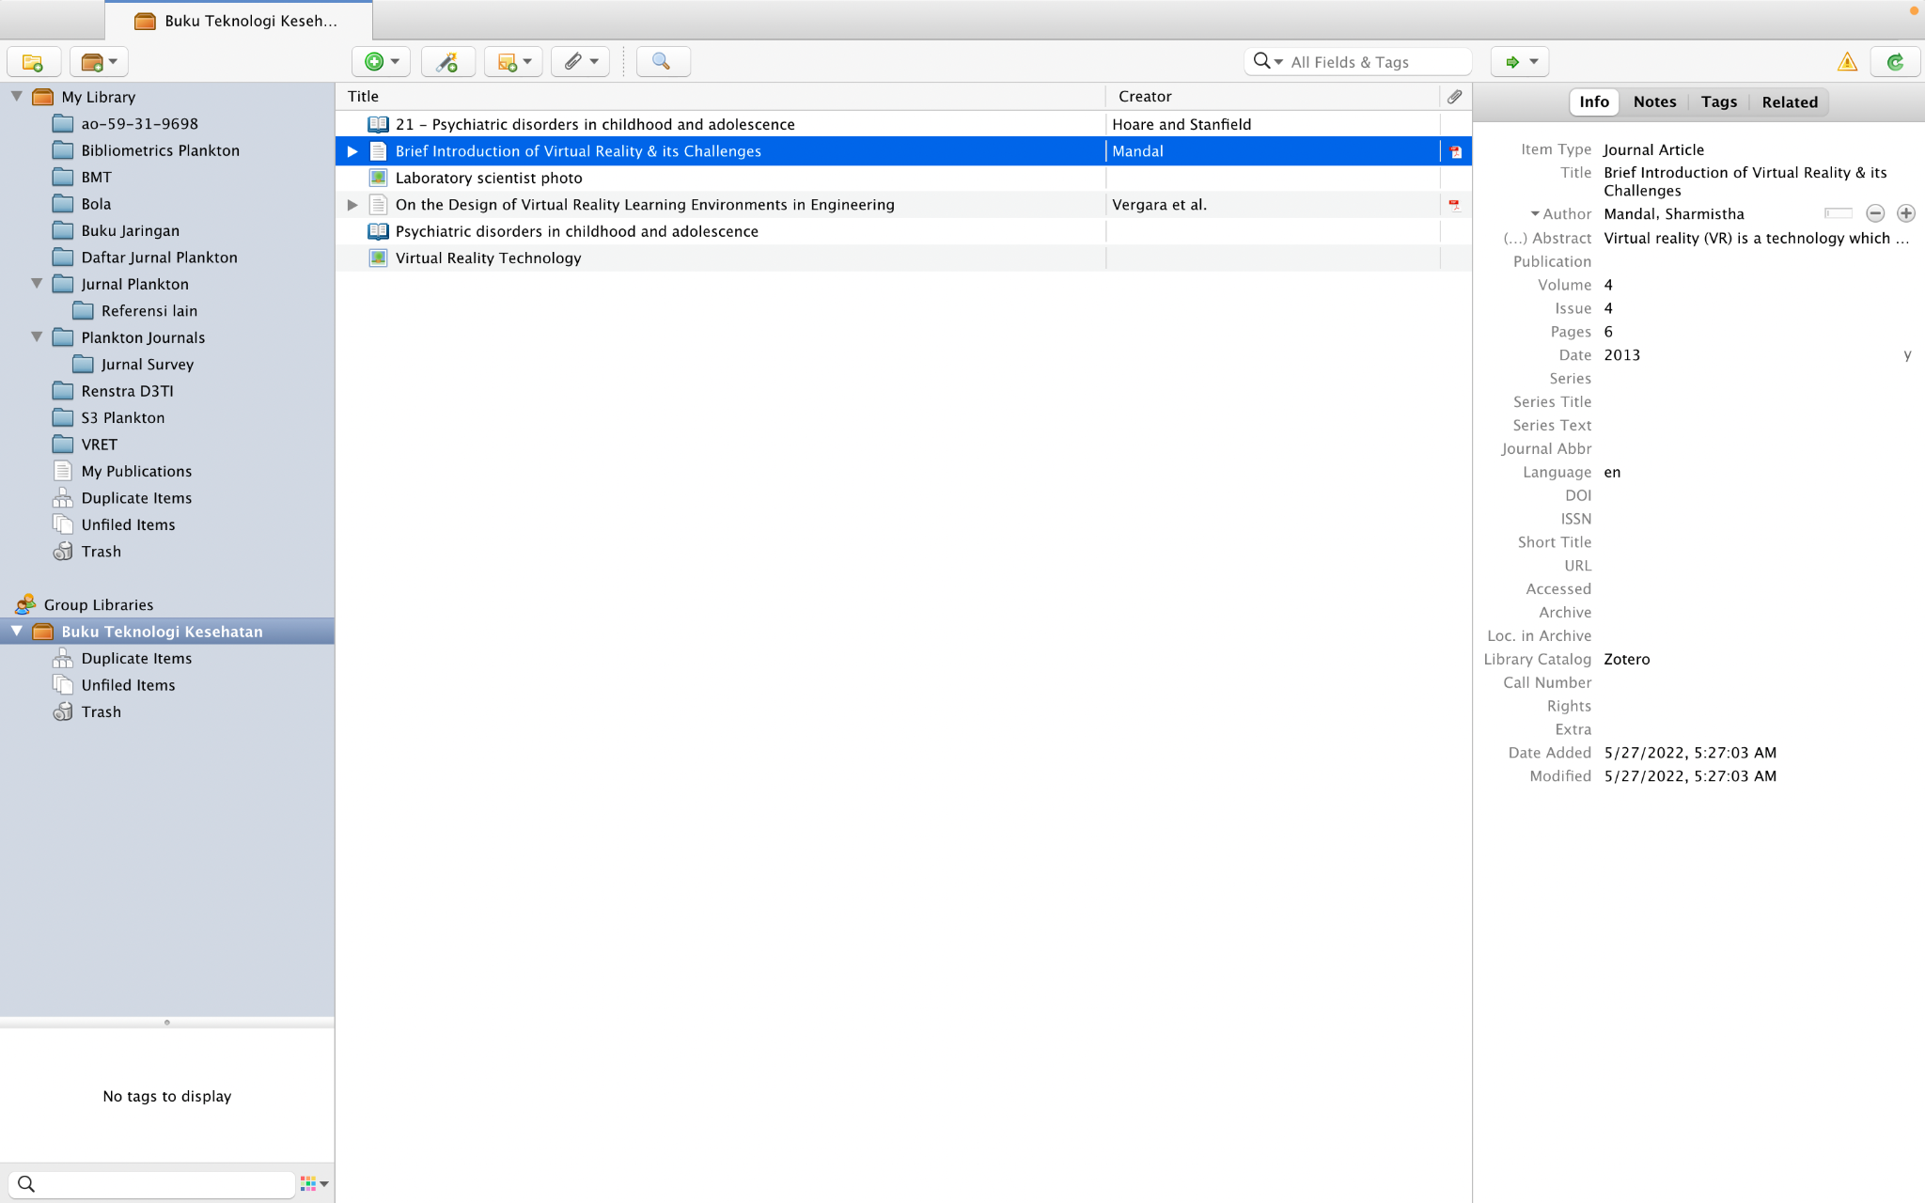Expand the Brief Introduction of Virtual Reality item
This screenshot has width=1925, height=1203.
[352, 151]
